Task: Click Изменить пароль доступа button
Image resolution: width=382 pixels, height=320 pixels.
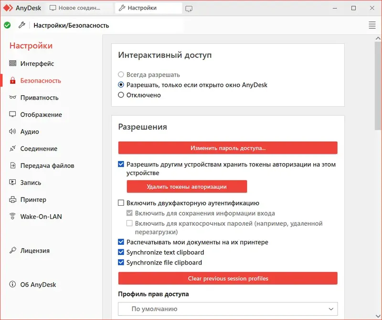Action: coord(228,148)
